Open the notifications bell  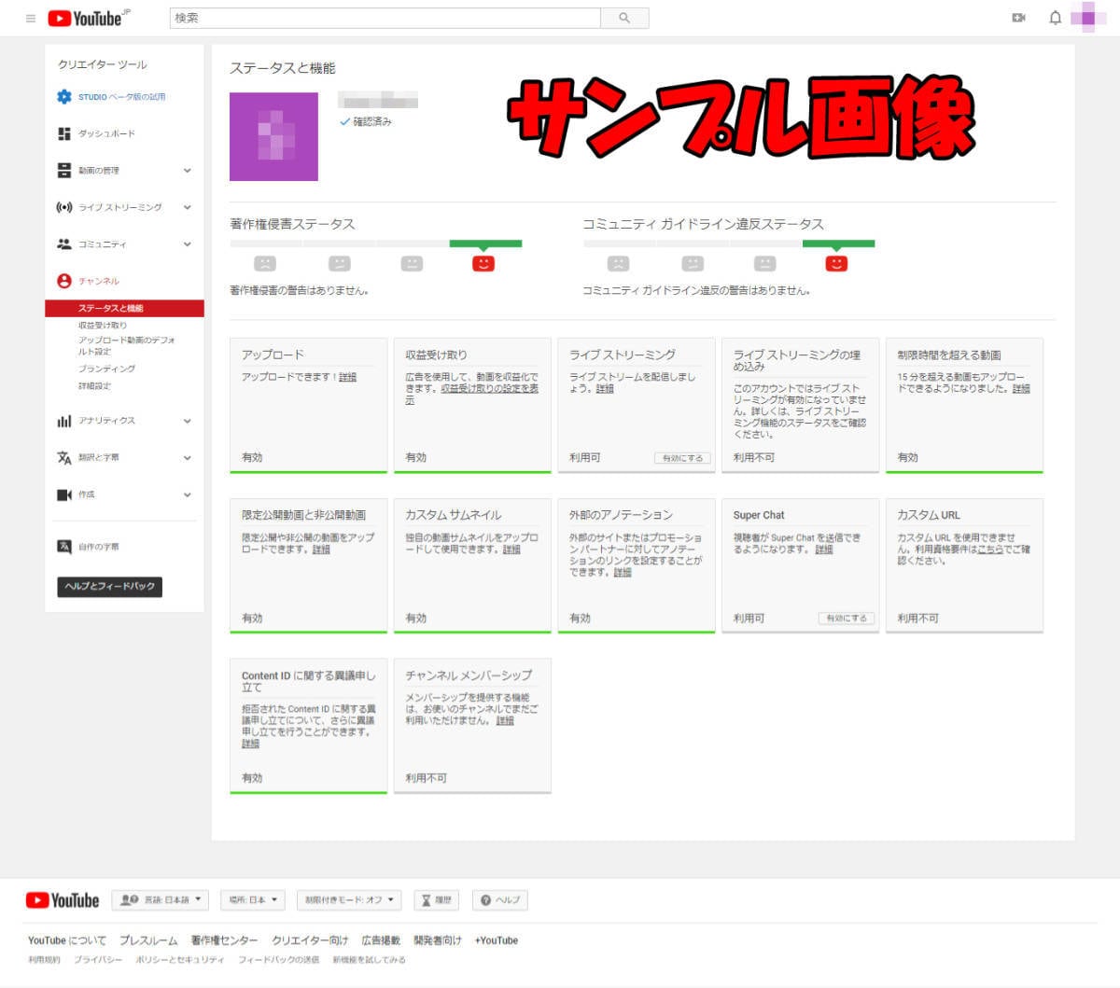pos(1056,18)
